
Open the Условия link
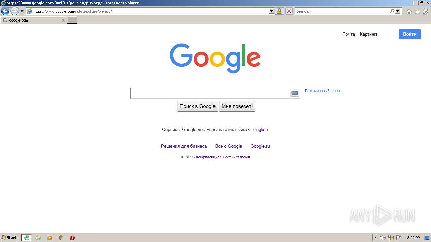point(243,157)
